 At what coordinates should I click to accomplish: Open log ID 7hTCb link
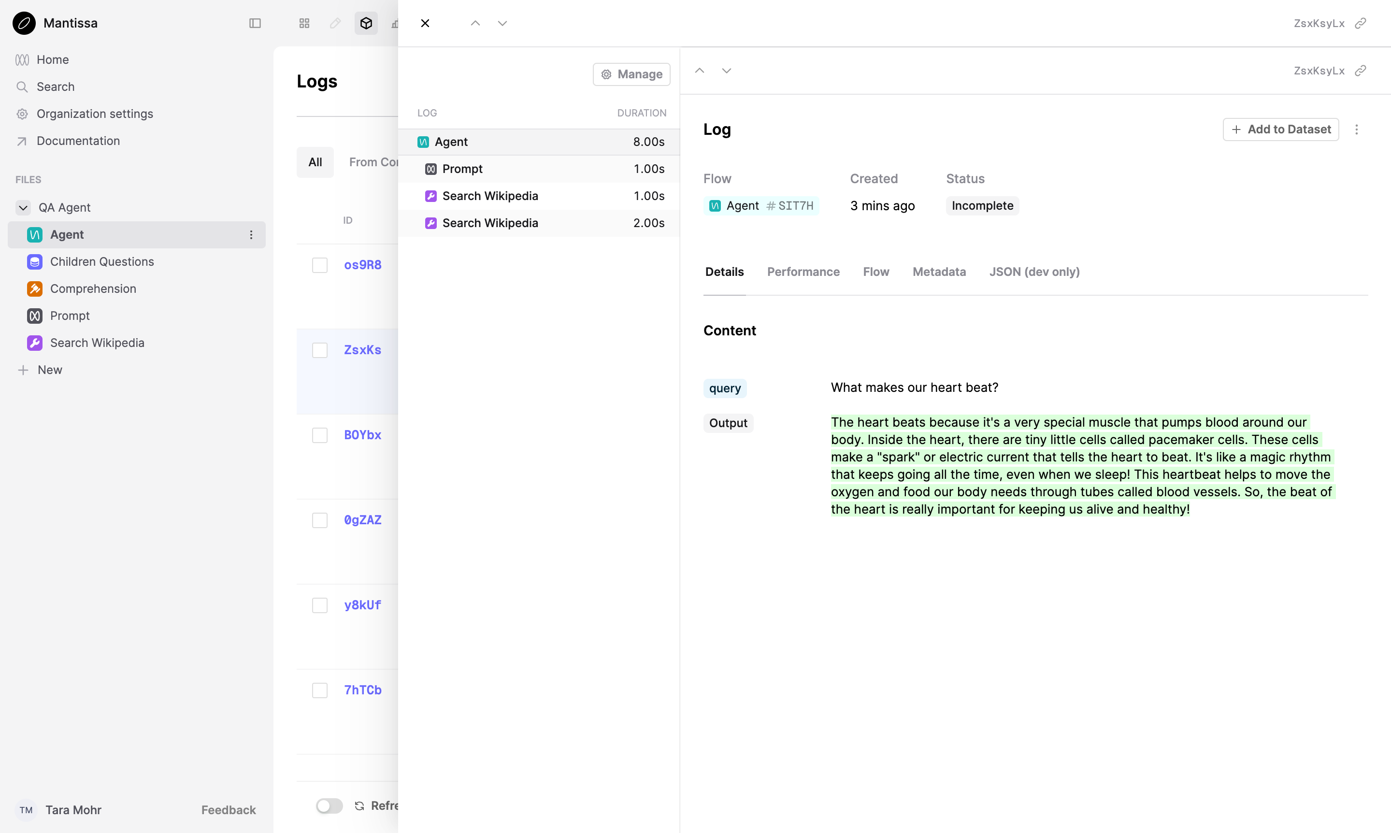tap(362, 690)
